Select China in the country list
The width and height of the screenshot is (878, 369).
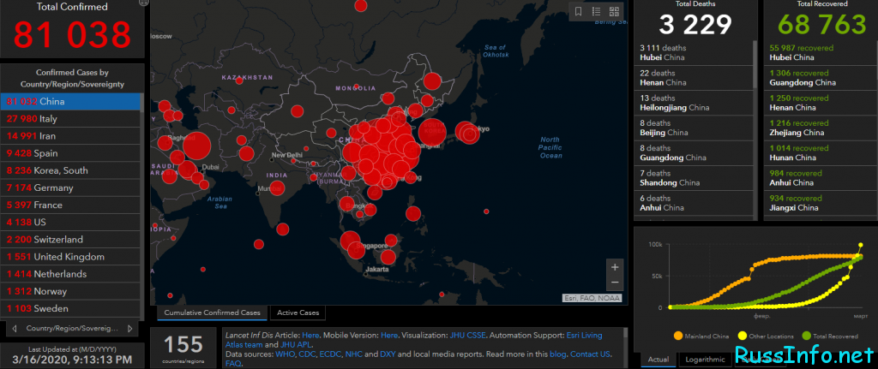(x=70, y=102)
